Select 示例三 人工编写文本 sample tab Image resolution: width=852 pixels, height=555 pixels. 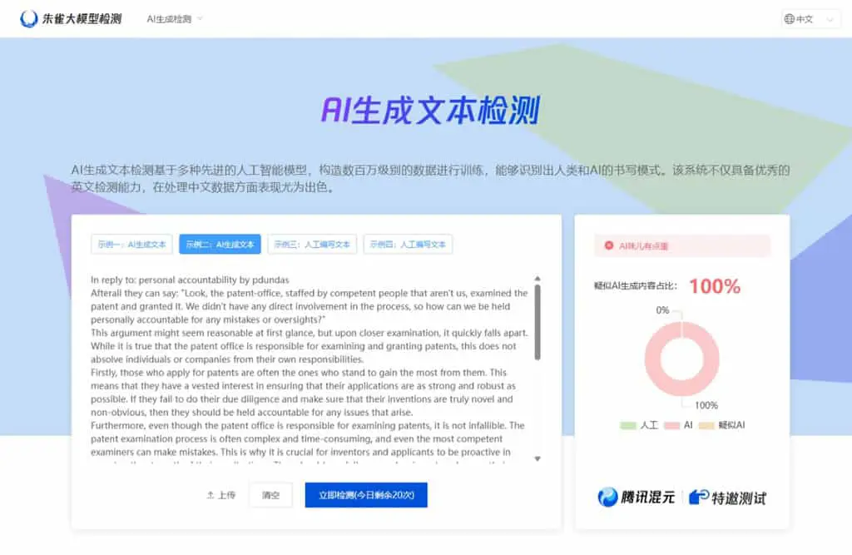pyautogui.click(x=312, y=244)
